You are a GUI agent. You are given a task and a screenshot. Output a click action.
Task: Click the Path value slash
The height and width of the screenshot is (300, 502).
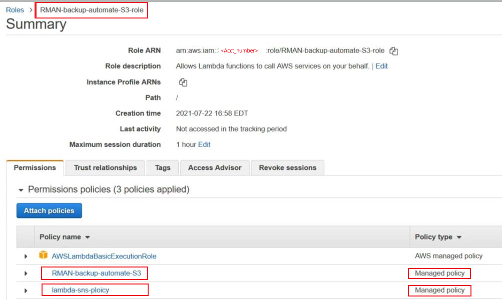click(177, 97)
